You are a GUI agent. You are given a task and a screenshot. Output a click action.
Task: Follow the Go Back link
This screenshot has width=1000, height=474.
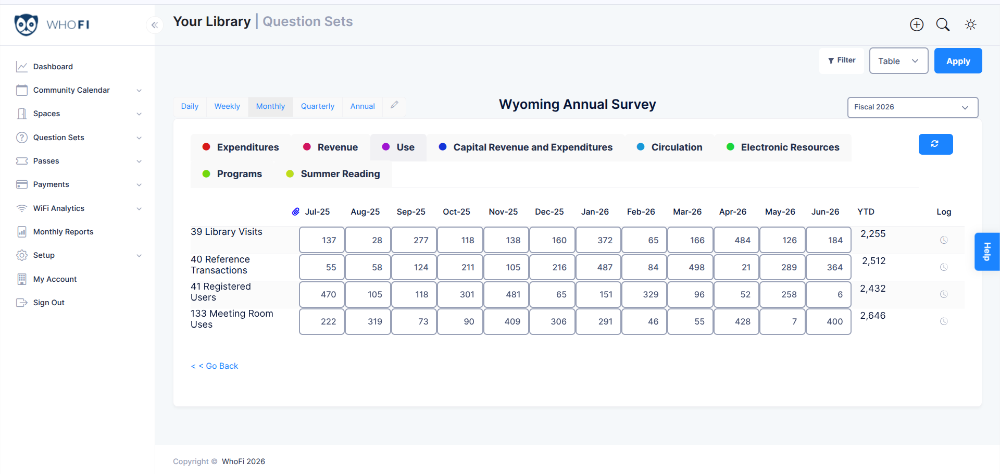[215, 366]
